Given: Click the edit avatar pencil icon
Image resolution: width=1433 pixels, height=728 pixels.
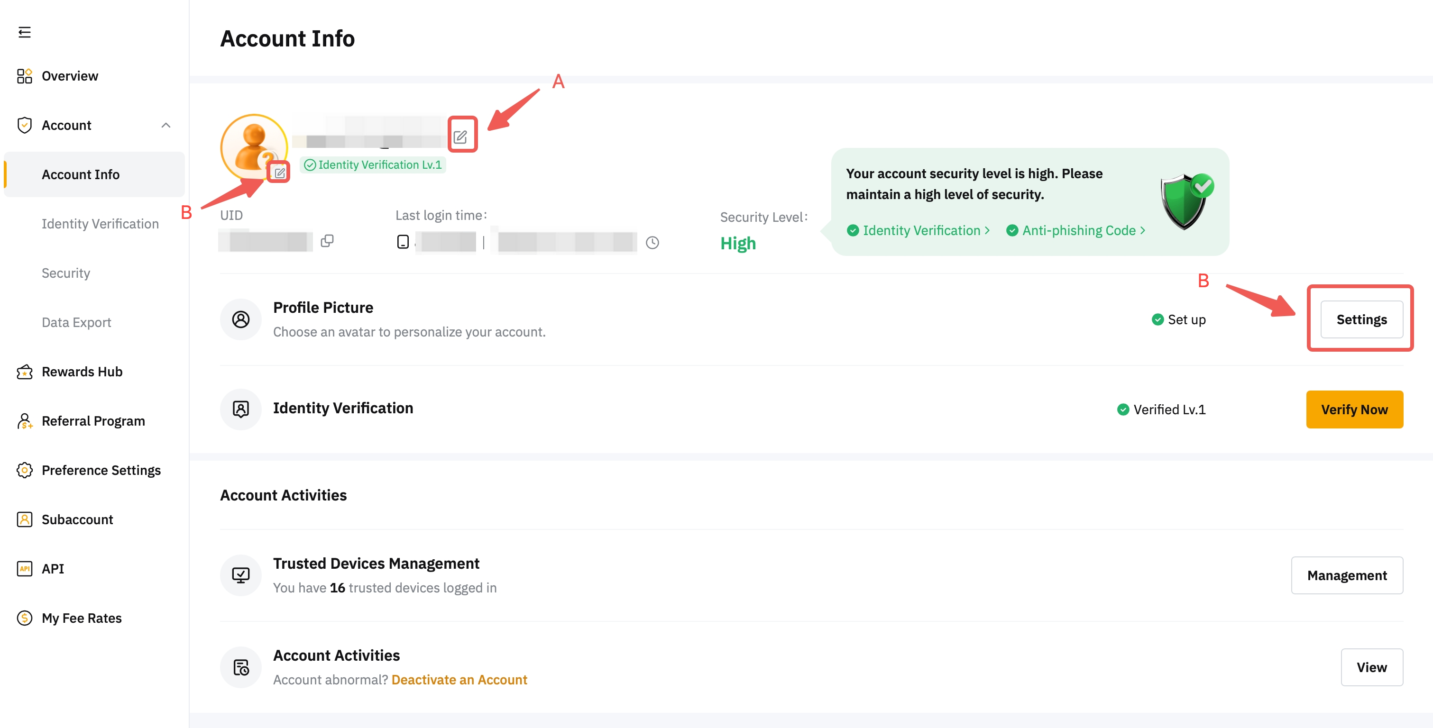Looking at the screenshot, I should point(279,173).
